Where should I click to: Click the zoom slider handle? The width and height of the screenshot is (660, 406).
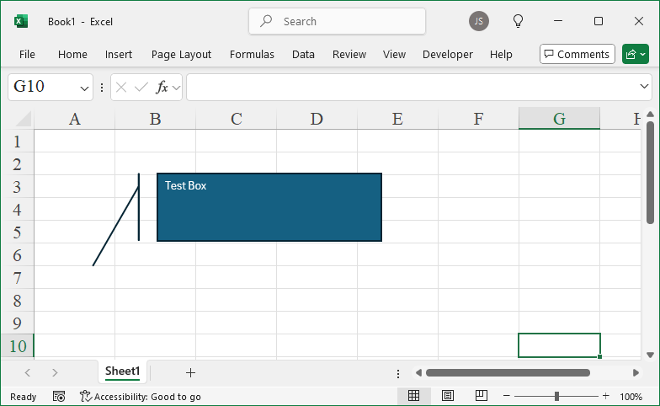point(556,396)
